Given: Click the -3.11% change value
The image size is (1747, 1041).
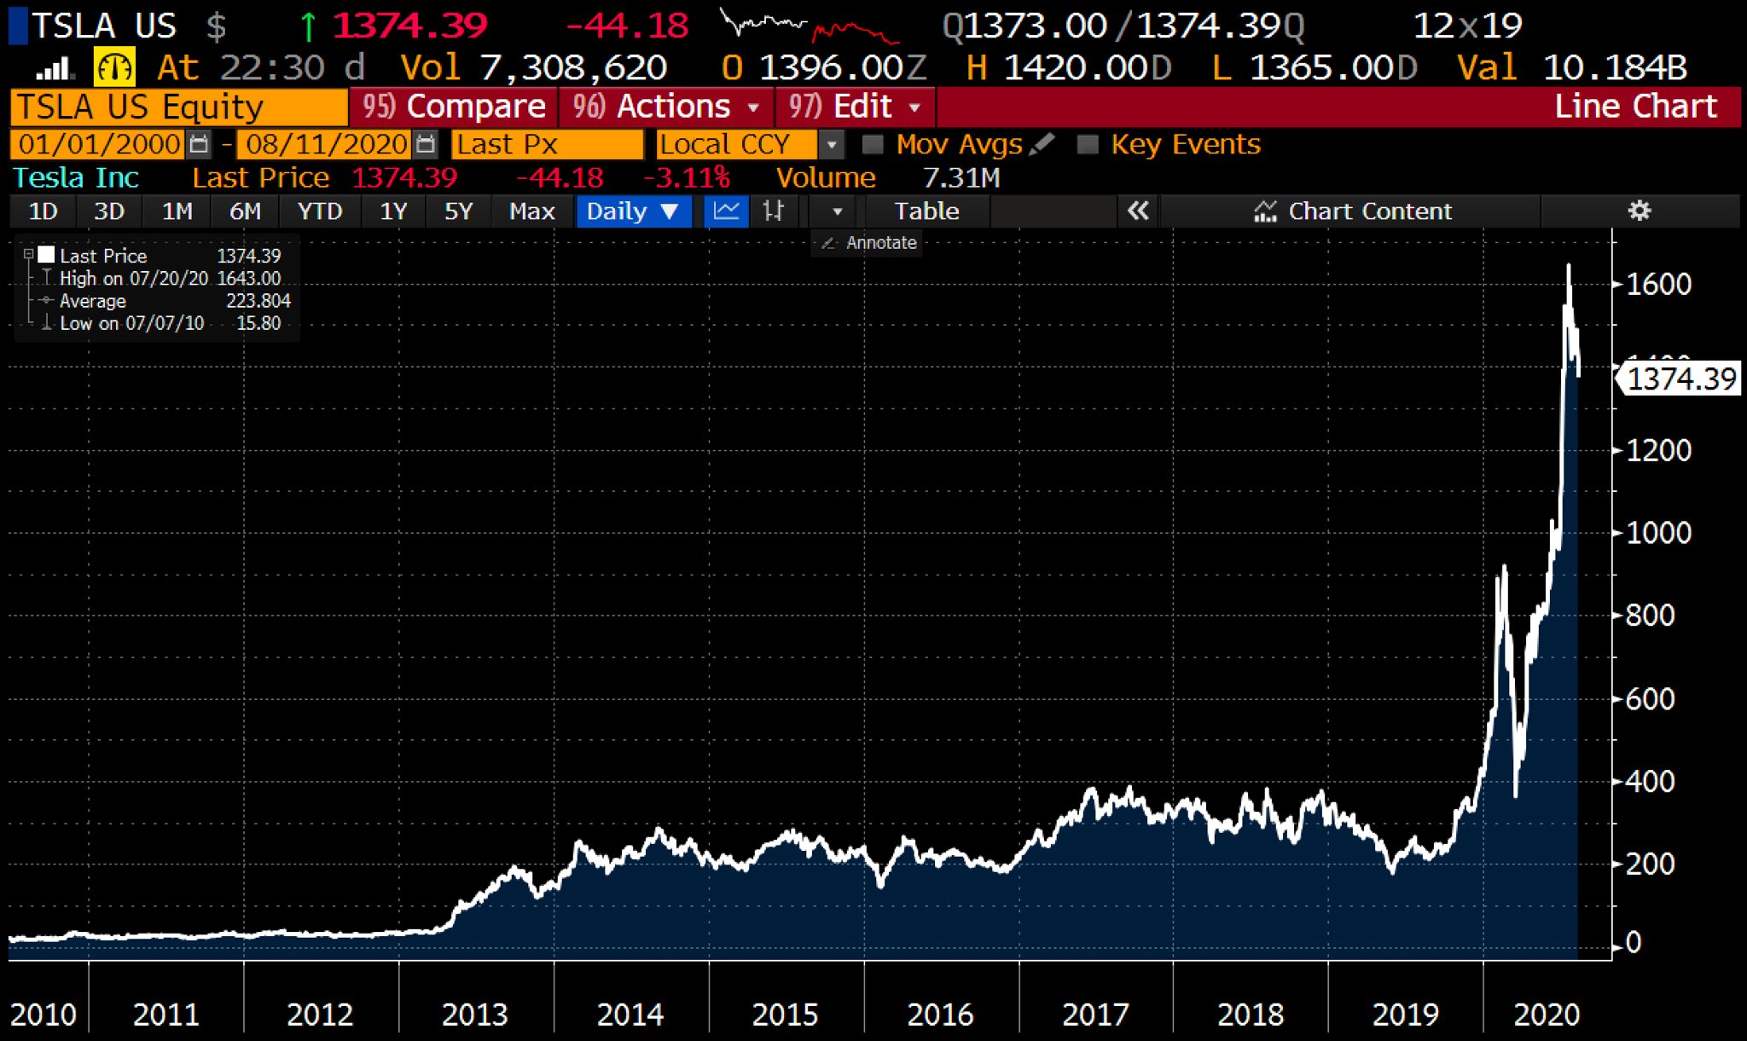Looking at the screenshot, I should point(687,177).
